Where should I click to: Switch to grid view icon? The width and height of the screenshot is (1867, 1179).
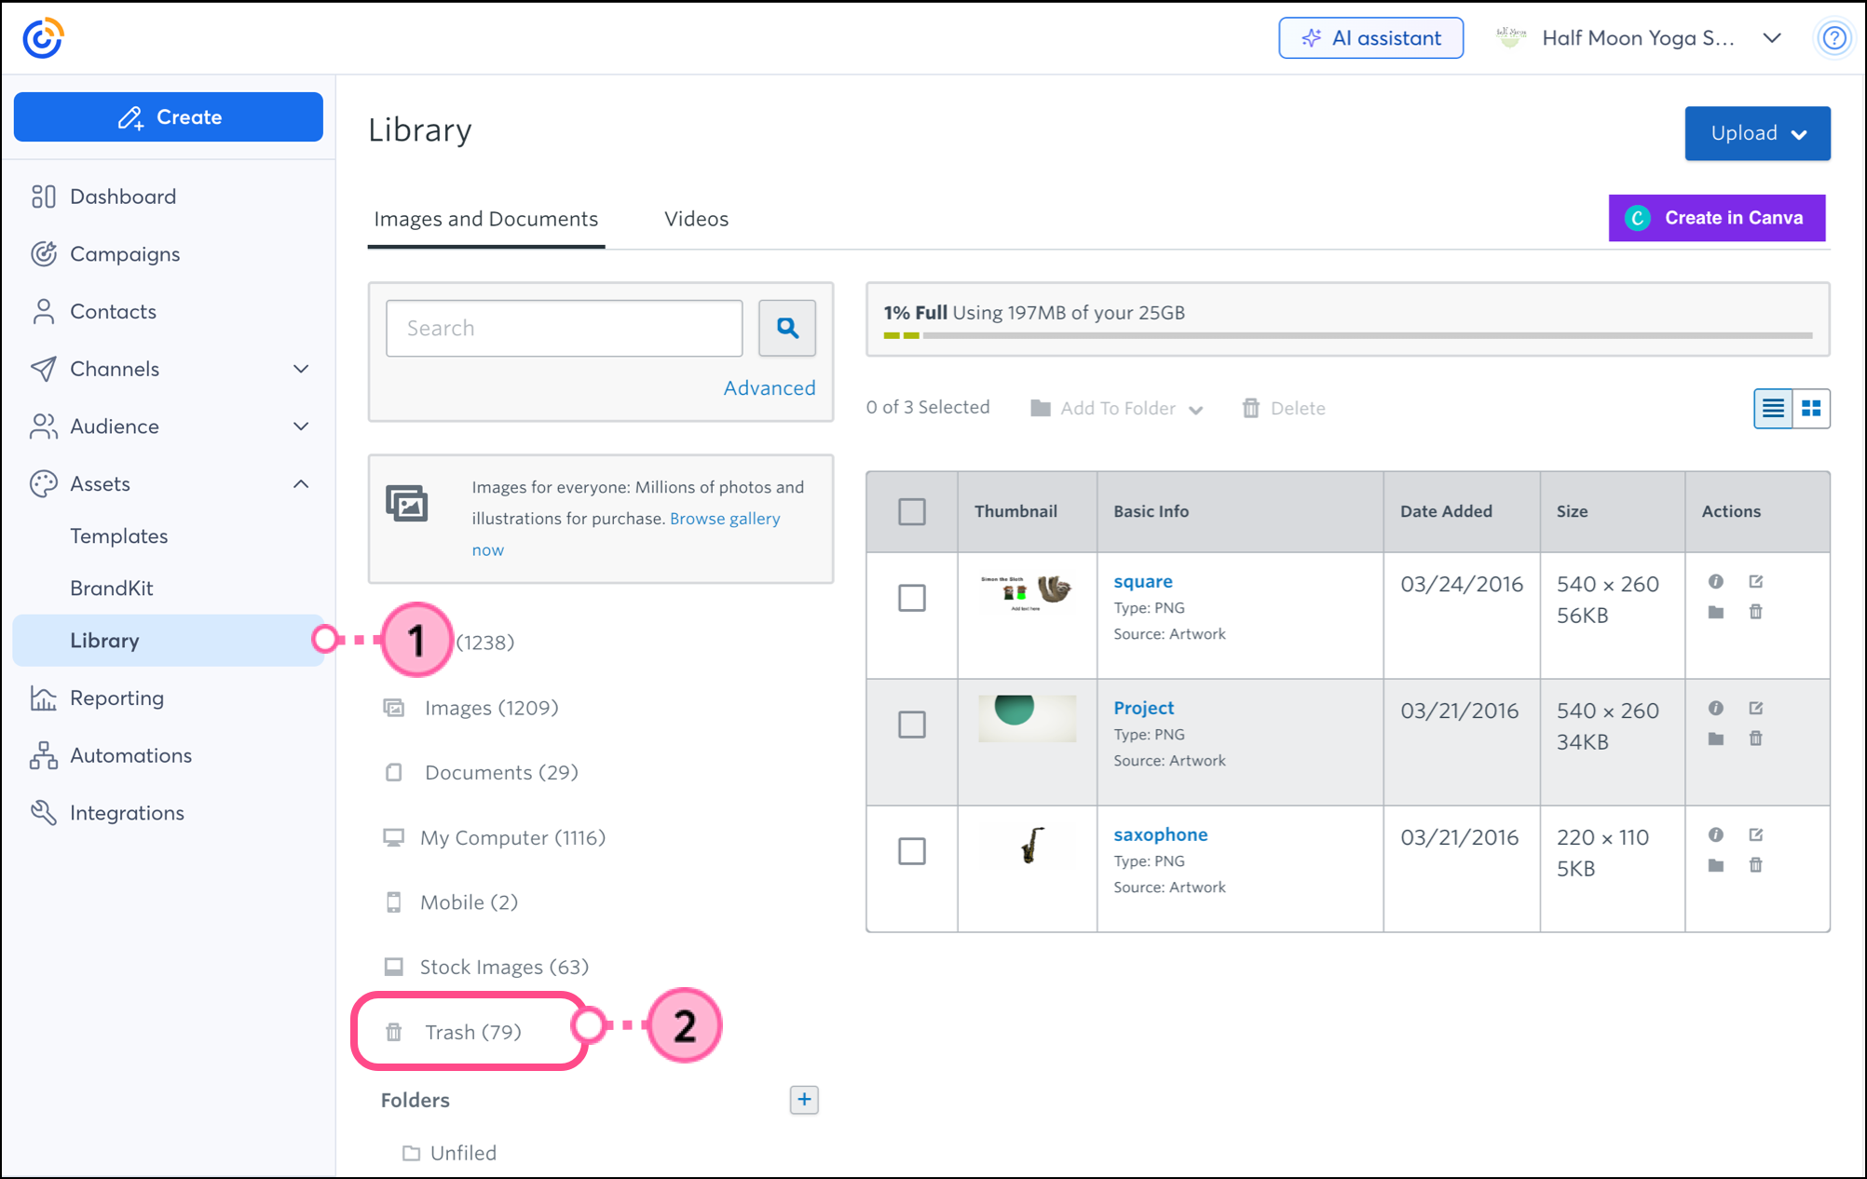(1811, 408)
